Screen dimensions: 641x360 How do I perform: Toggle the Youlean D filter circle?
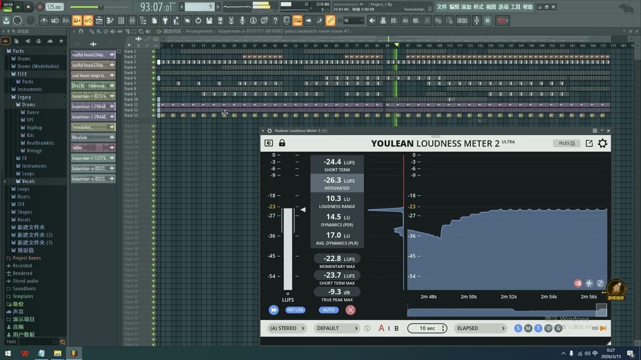coord(548,328)
